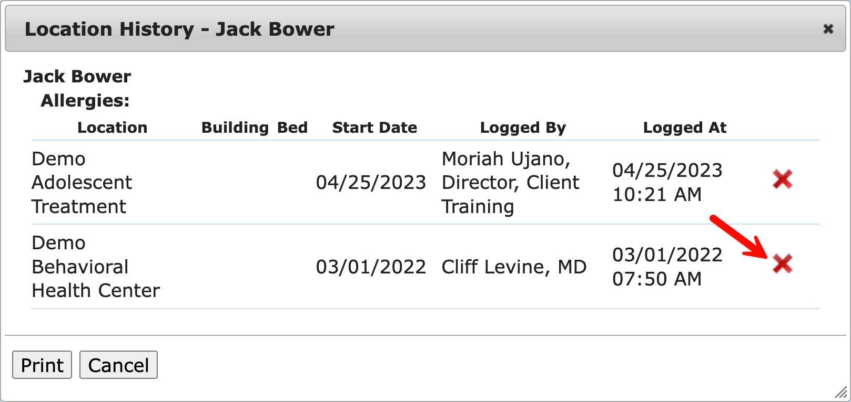Grab the dialog resize handle corner
Screen dimensions: 851x402
(841, 393)
